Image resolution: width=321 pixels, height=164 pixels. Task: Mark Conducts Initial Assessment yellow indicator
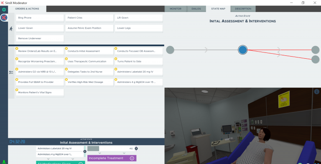coord(66,49)
